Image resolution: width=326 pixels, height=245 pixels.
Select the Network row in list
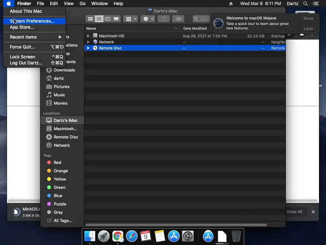(185, 42)
